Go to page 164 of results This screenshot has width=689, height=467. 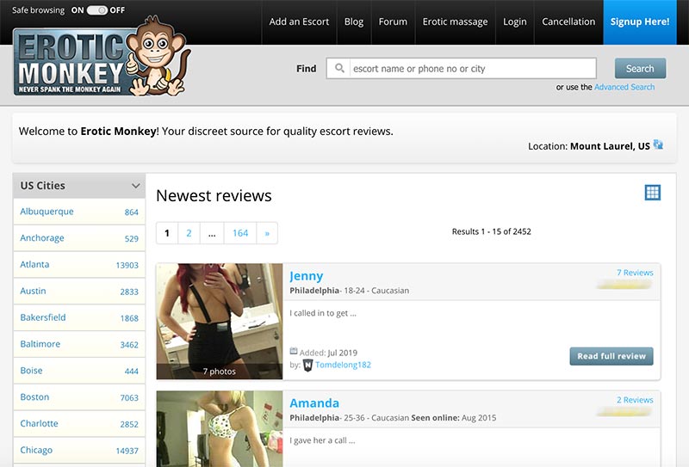[x=240, y=233]
